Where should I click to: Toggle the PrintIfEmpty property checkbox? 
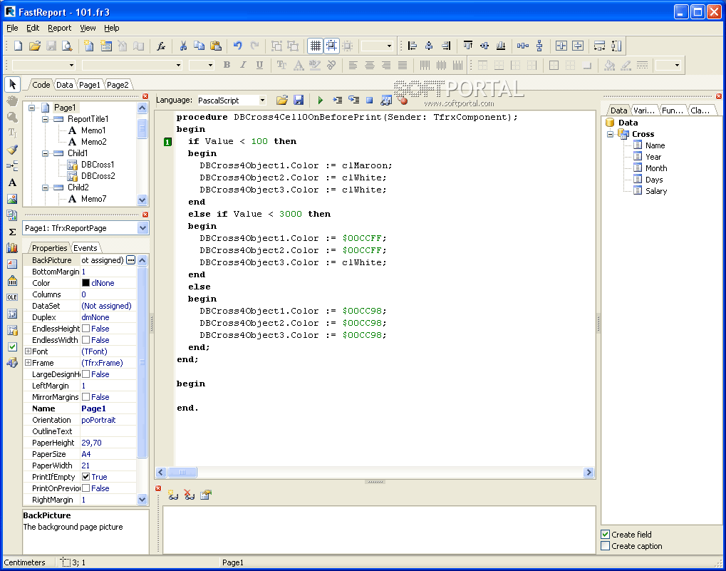click(x=86, y=477)
